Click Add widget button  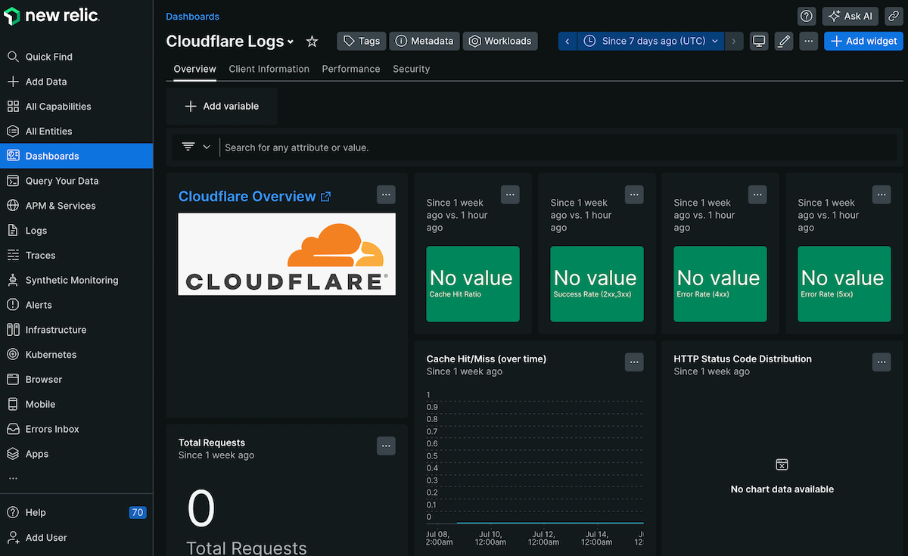863,41
